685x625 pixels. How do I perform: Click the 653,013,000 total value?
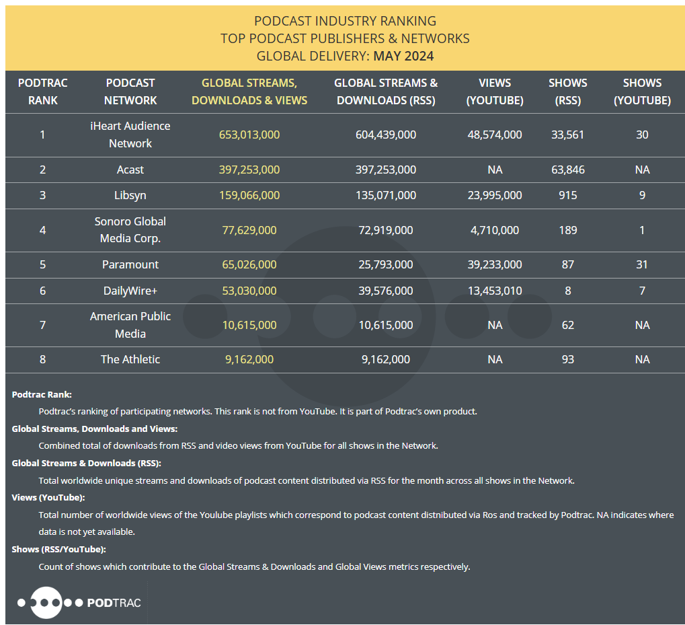[249, 135]
